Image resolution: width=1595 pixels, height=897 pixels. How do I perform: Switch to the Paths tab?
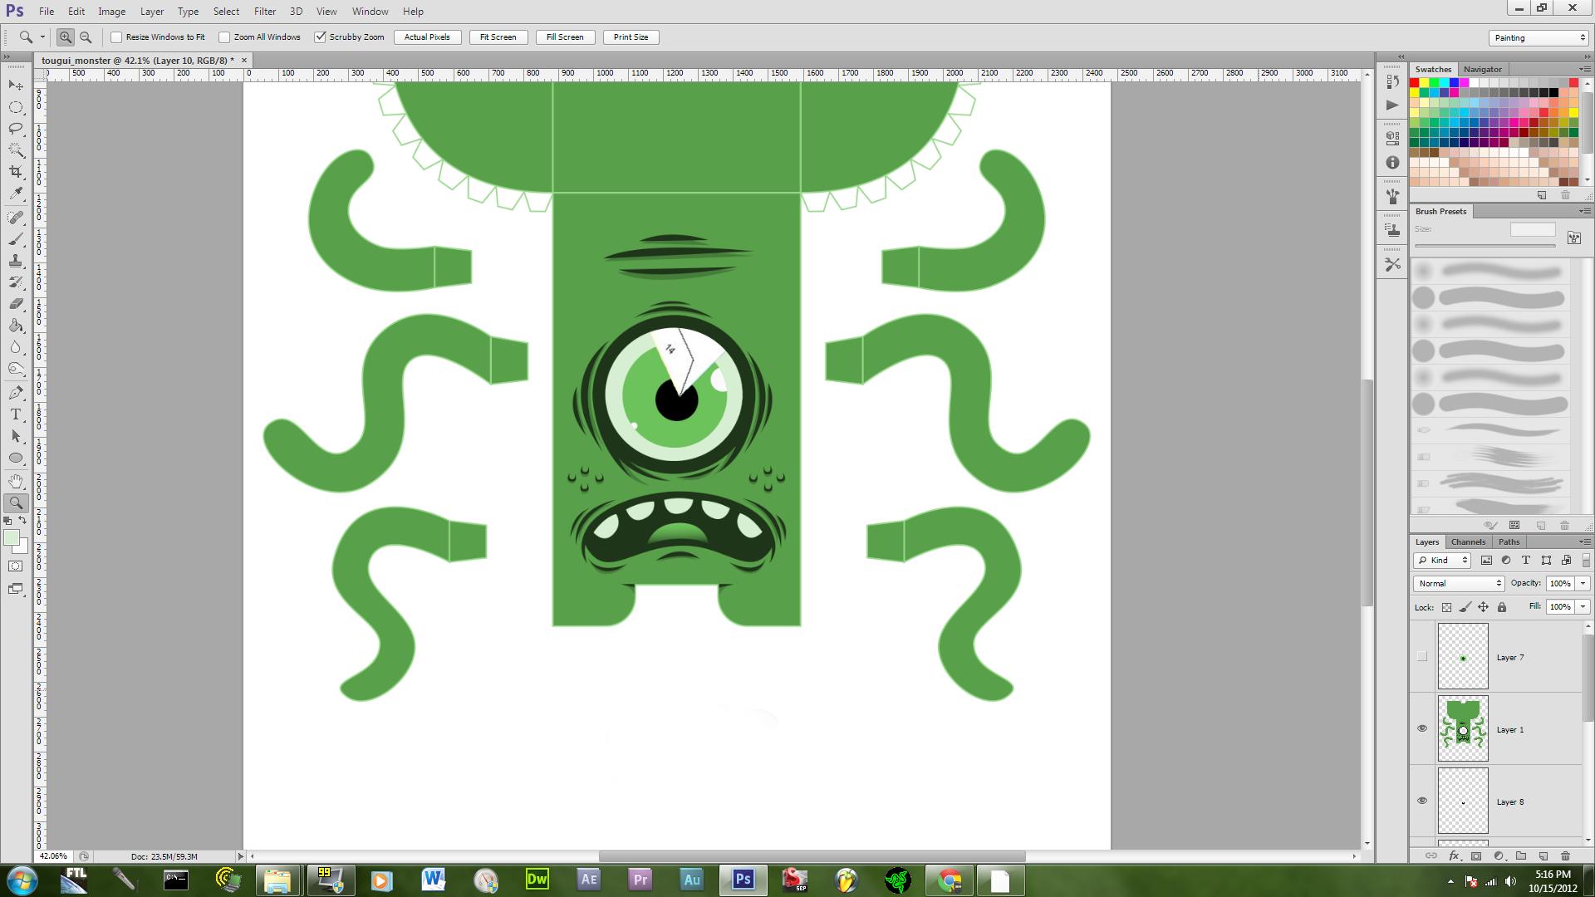pos(1509,542)
